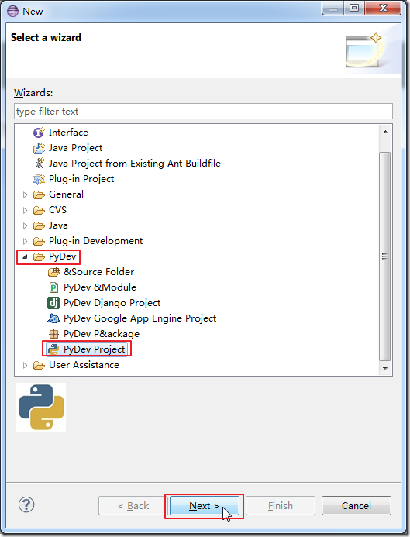Click the User Assistance folder icon
Viewport: 410px width, 537px height.
click(39, 365)
